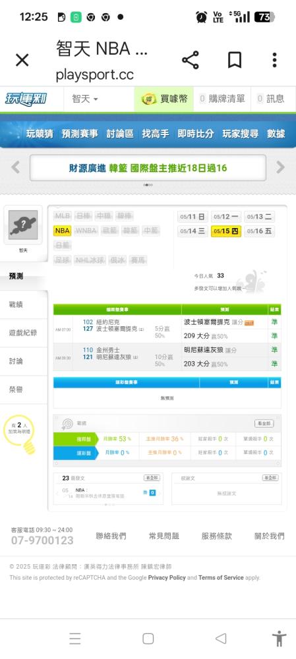Image resolution: width=296 pixels, height=659 pixels.
Task: Tap the Android home button
Action: (x=148, y=639)
